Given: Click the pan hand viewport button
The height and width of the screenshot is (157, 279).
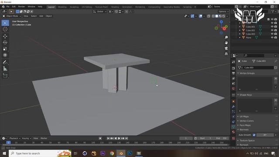Looking at the screenshot, I should tap(226, 43).
